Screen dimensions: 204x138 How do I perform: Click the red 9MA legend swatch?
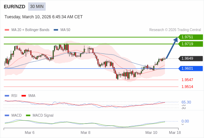[24, 96]
